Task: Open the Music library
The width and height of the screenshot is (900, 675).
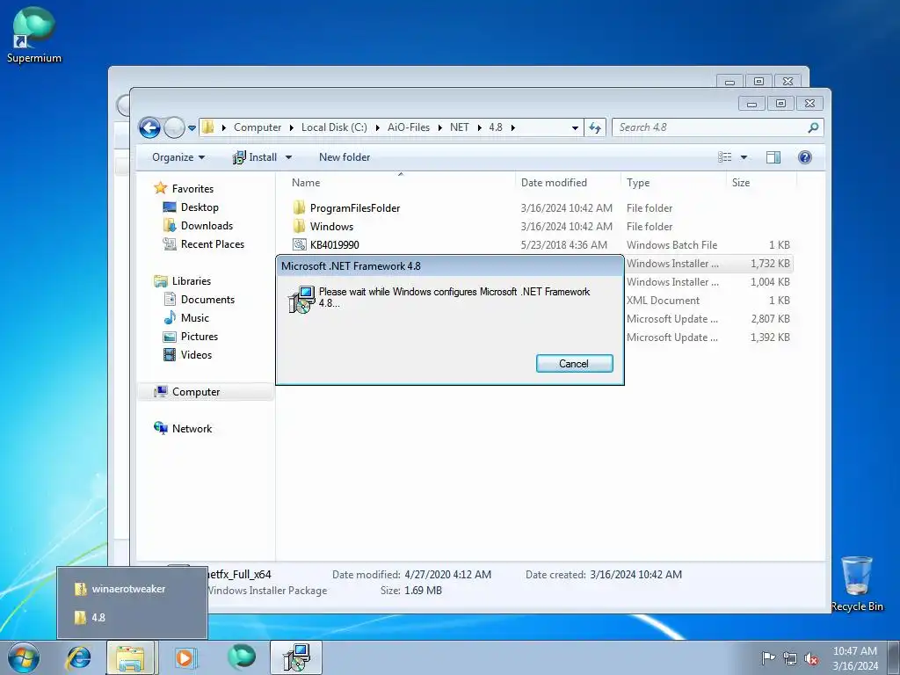Action: coord(194,317)
